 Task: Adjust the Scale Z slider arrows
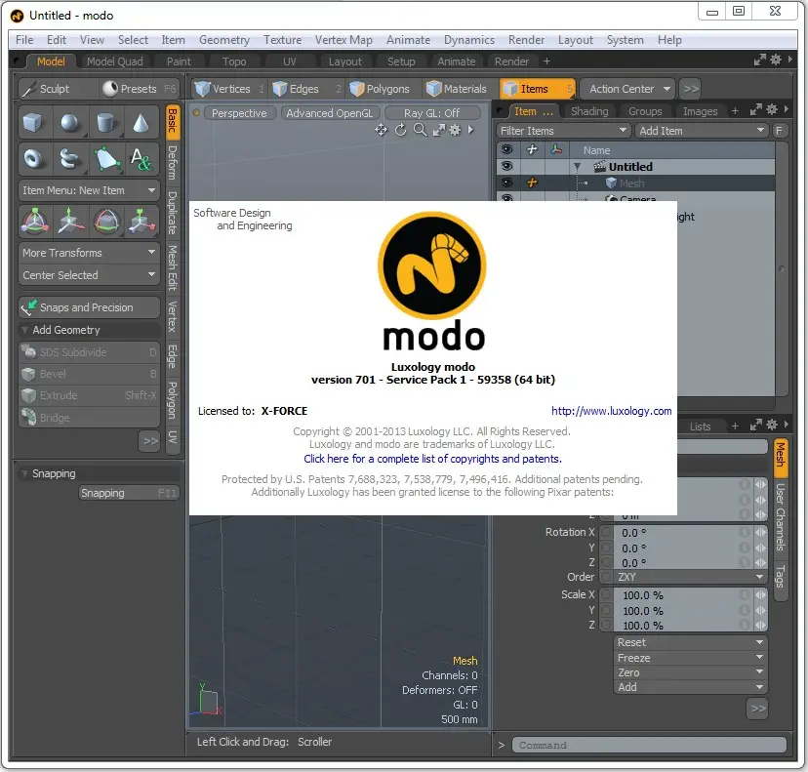pos(760,625)
